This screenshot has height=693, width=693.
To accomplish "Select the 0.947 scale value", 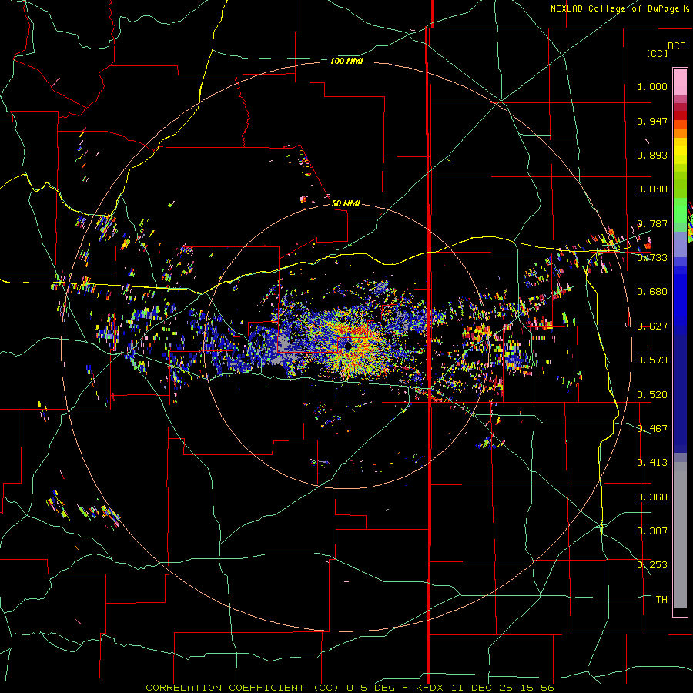I will [x=652, y=121].
